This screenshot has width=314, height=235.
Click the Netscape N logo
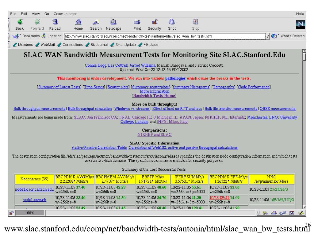(301, 24)
